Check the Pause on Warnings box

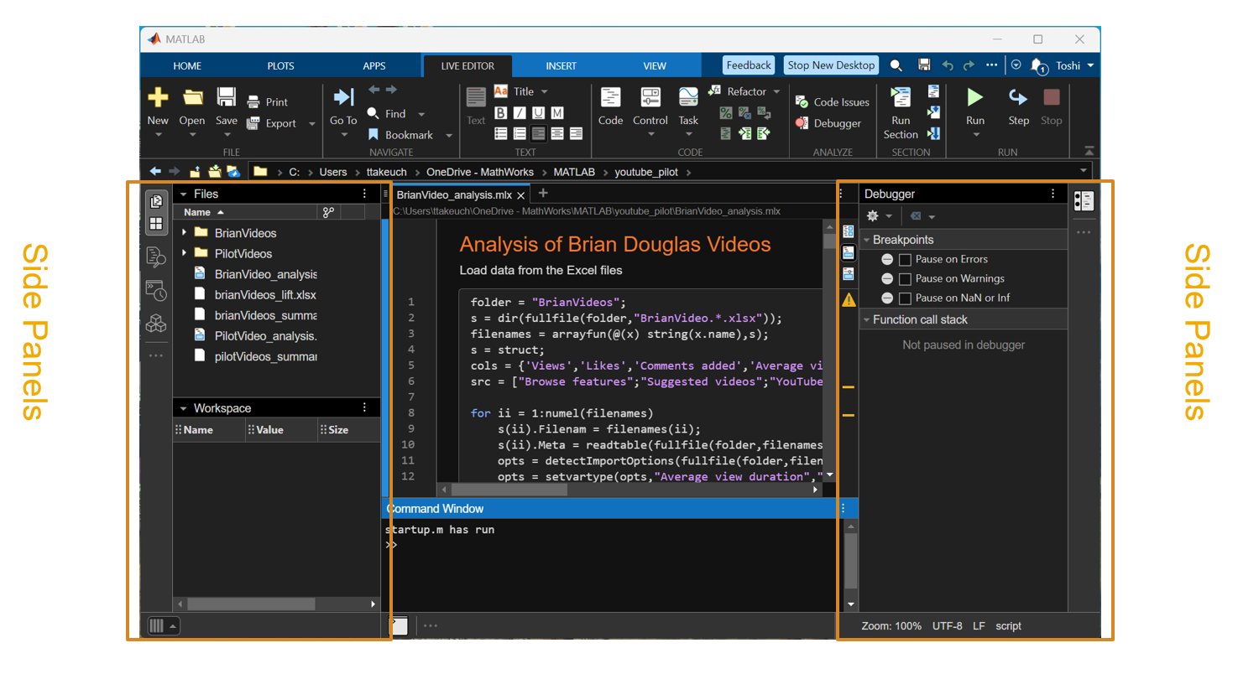coord(905,279)
